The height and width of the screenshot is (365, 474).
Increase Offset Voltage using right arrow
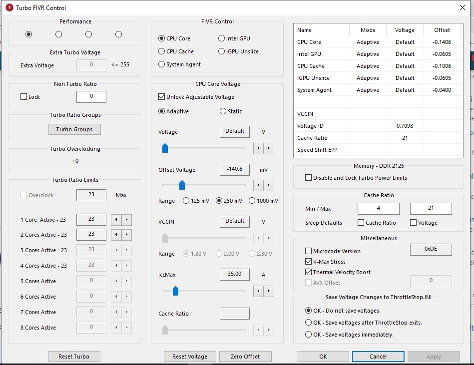(x=269, y=185)
